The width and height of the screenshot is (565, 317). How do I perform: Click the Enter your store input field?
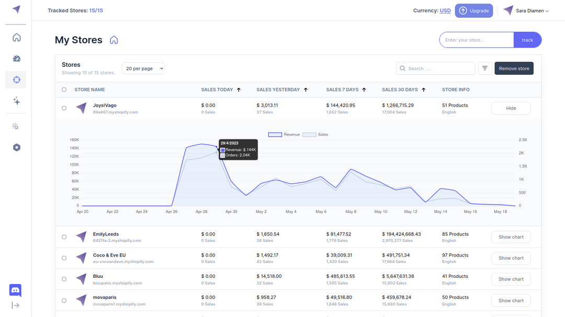[476, 40]
